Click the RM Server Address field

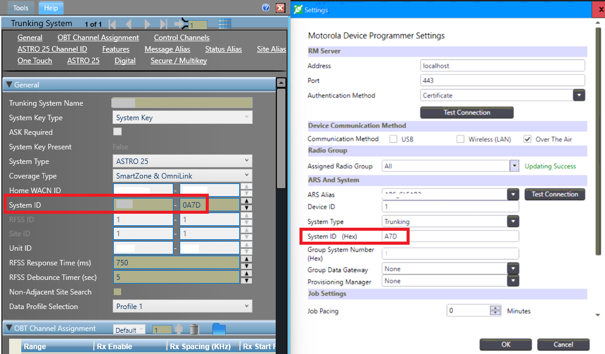point(502,66)
